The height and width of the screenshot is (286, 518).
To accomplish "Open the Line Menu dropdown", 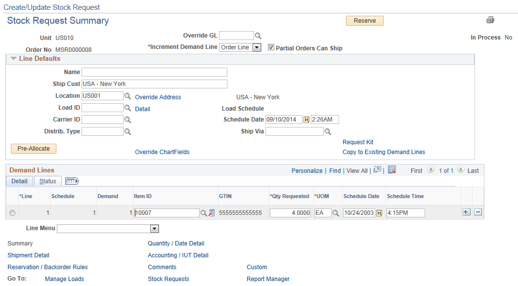I will tap(154, 228).
